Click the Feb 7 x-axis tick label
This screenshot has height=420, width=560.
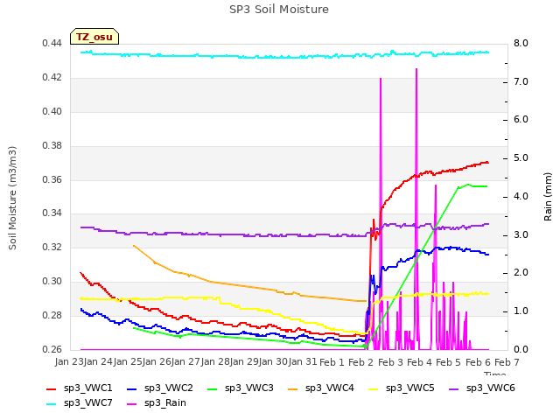click(x=507, y=362)
